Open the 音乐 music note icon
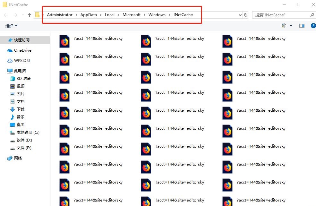This screenshot has width=316, height=206. [x=13, y=117]
